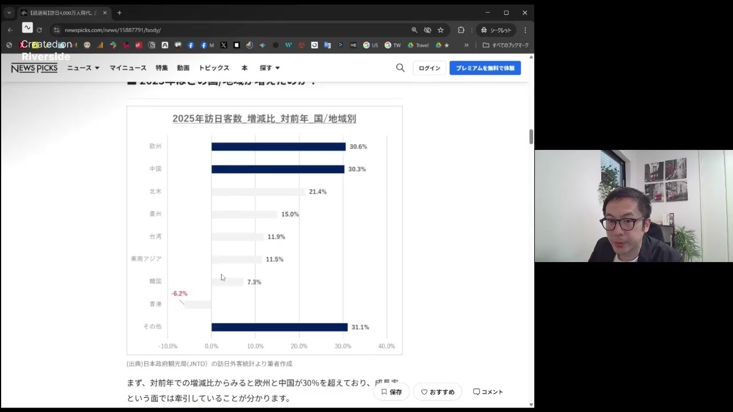Close the 訪日4,000万人時代 tab
Viewport: 733px width, 412px height.
(105, 13)
